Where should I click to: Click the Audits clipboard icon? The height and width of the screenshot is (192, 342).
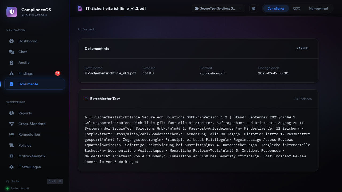tap(11, 63)
